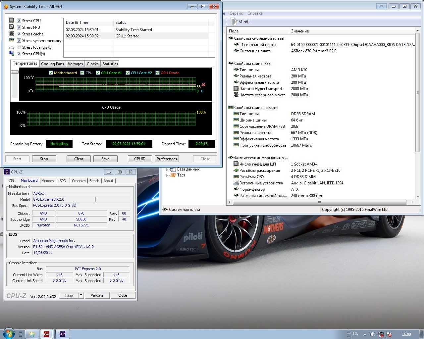This screenshot has height=339, width=424.
Task: Switch to Cooling Fans tab
Action: click(52, 64)
